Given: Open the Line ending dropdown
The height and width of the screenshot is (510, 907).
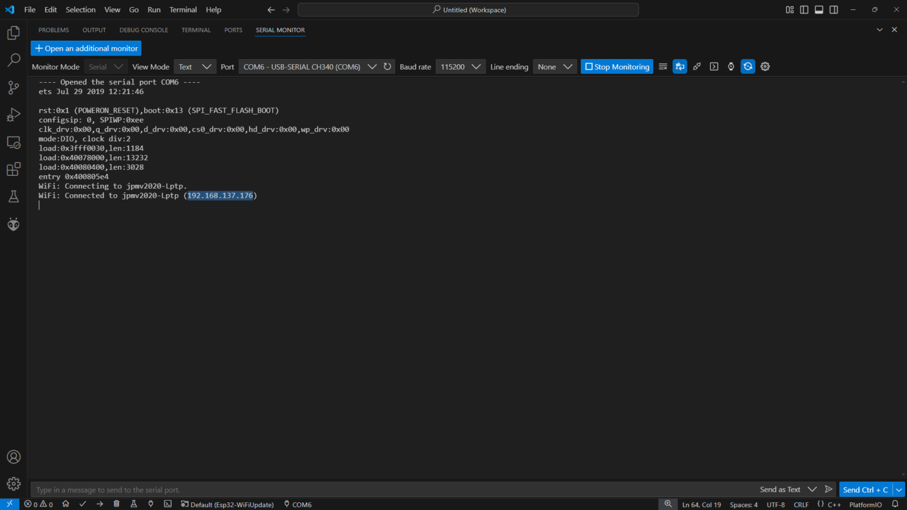Looking at the screenshot, I should pos(554,67).
